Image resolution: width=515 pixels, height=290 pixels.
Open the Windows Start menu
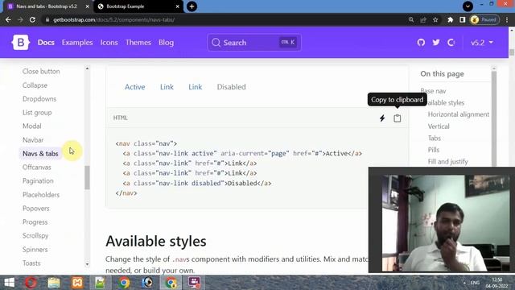[9, 283]
